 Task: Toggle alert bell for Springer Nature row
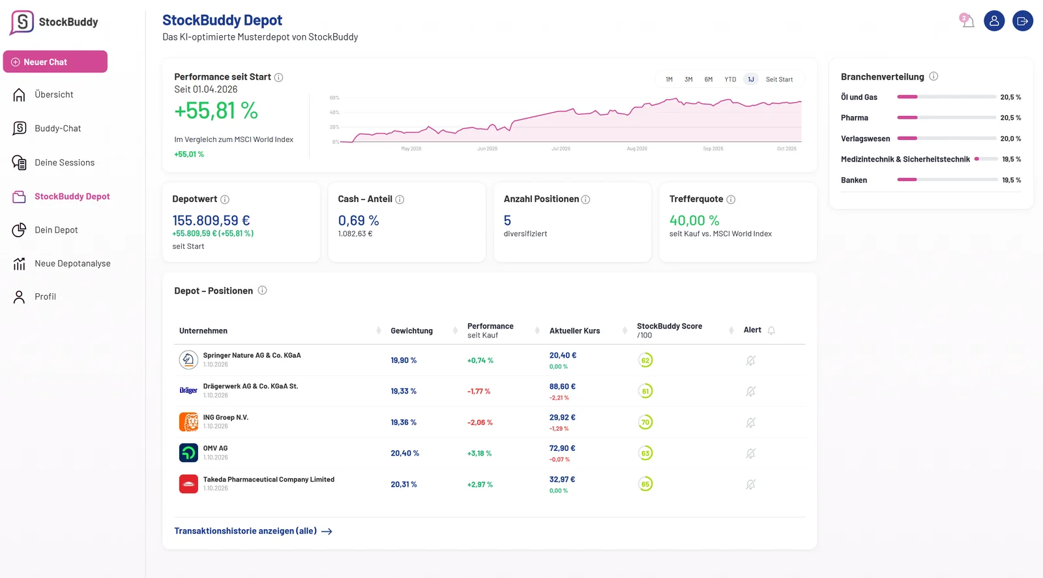[x=751, y=360]
